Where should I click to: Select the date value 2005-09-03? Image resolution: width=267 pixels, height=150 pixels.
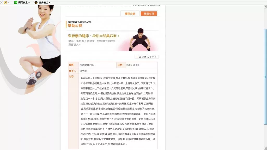click(x=133, y=65)
